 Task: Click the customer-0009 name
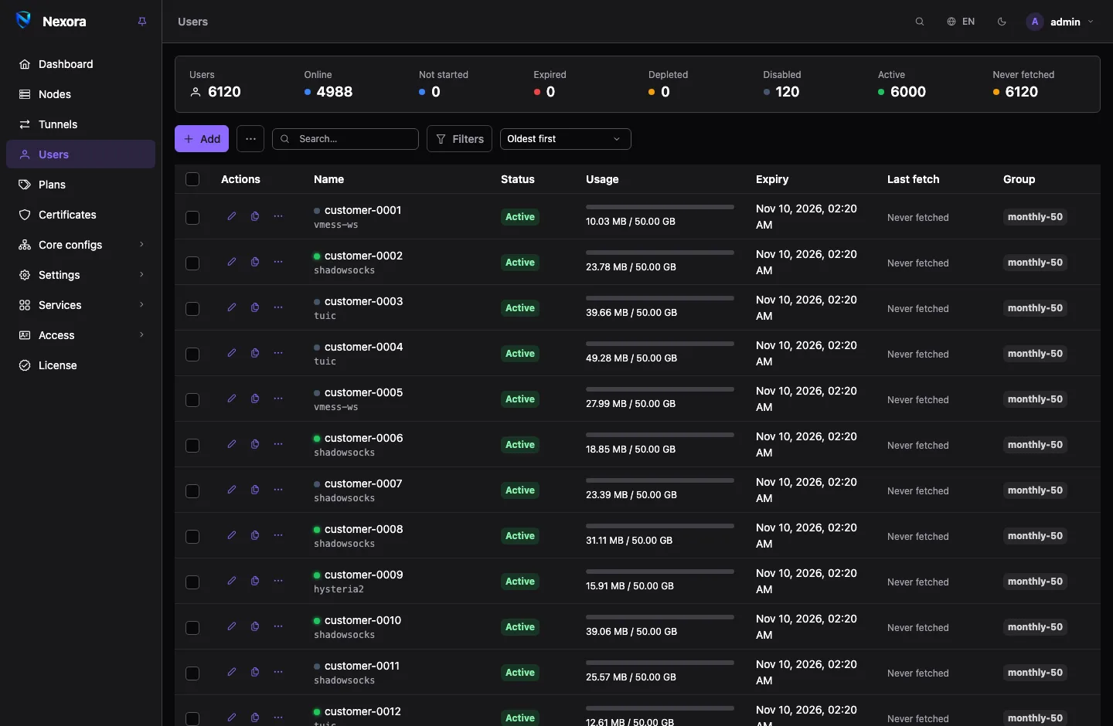coord(364,575)
